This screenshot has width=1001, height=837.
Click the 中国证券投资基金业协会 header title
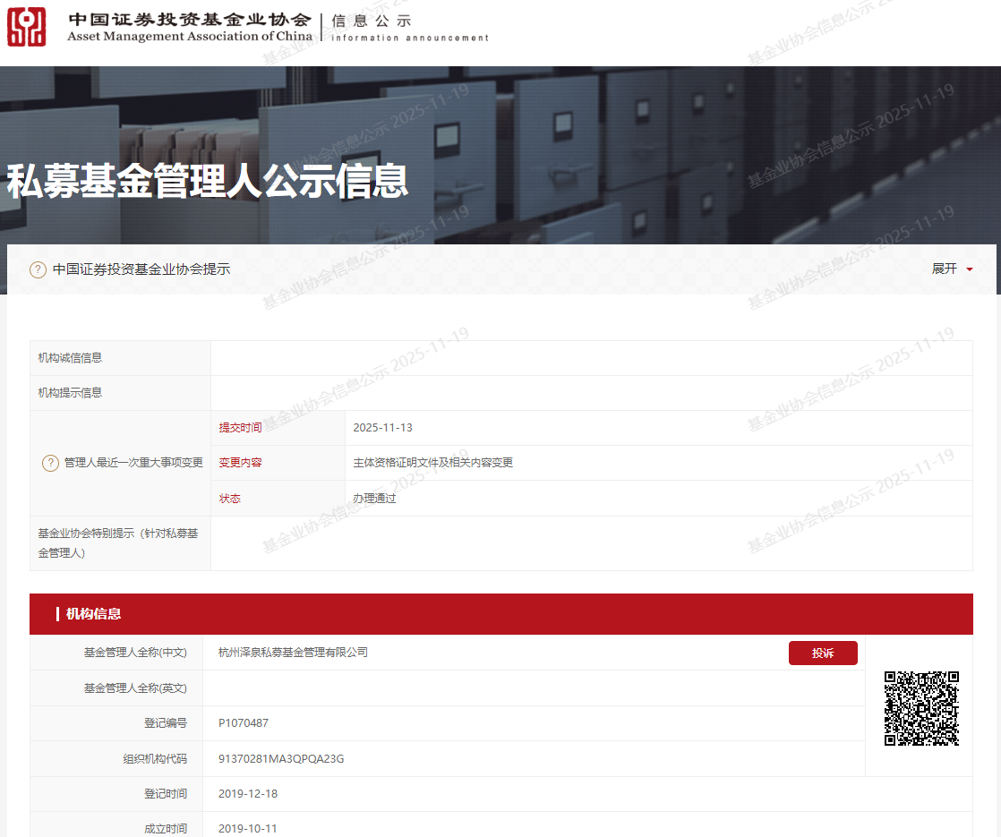[189, 21]
